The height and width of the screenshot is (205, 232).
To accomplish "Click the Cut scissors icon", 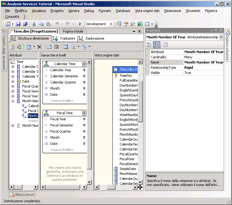I will (x=34, y=24).
